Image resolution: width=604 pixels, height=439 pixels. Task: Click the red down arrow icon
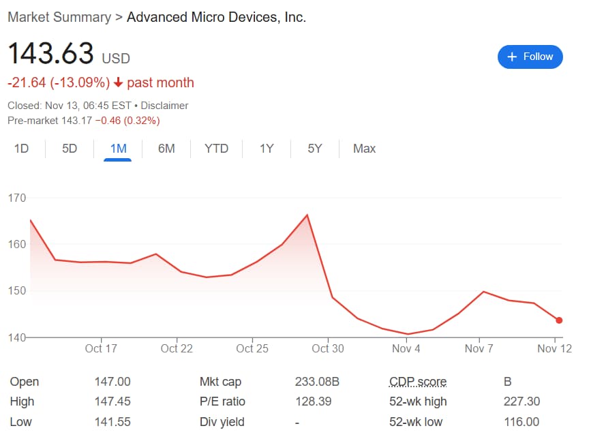[118, 82]
